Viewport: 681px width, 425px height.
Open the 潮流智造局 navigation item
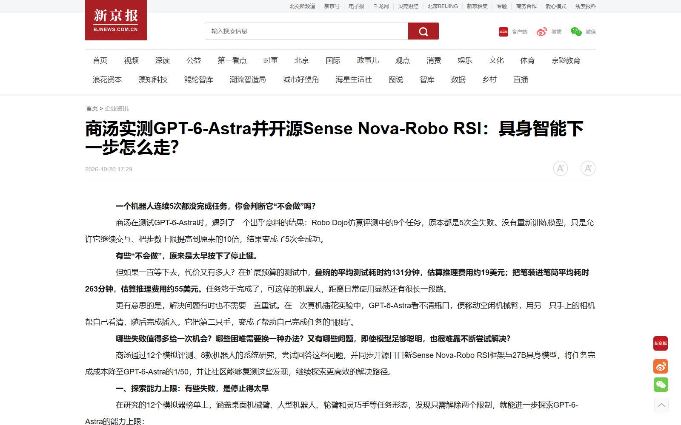[248, 79]
